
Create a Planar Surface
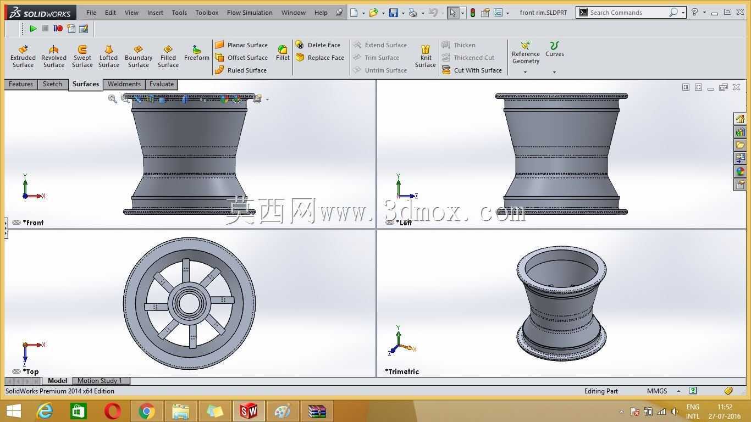coord(241,45)
